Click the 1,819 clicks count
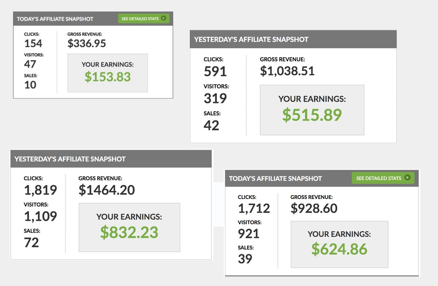The width and height of the screenshot is (438, 286). pos(41,190)
